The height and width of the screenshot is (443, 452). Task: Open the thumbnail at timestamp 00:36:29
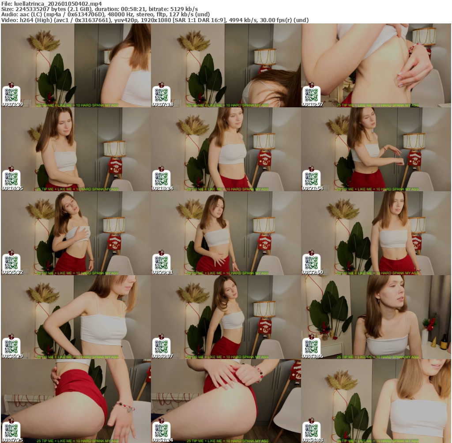[76, 317]
